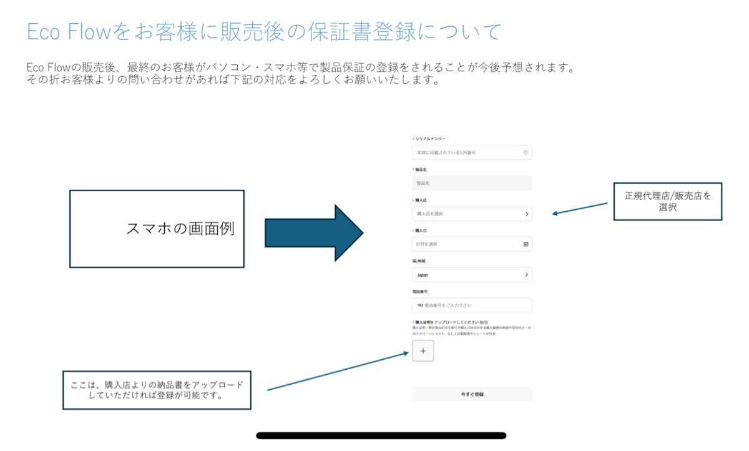
Task: Click the product name (製品名) field
Action: click(472, 183)
